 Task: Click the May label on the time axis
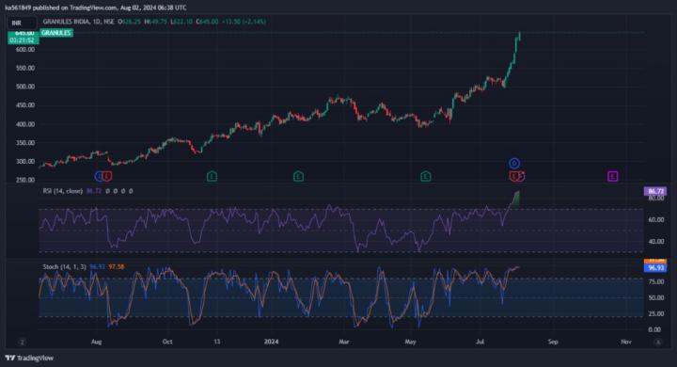point(410,342)
